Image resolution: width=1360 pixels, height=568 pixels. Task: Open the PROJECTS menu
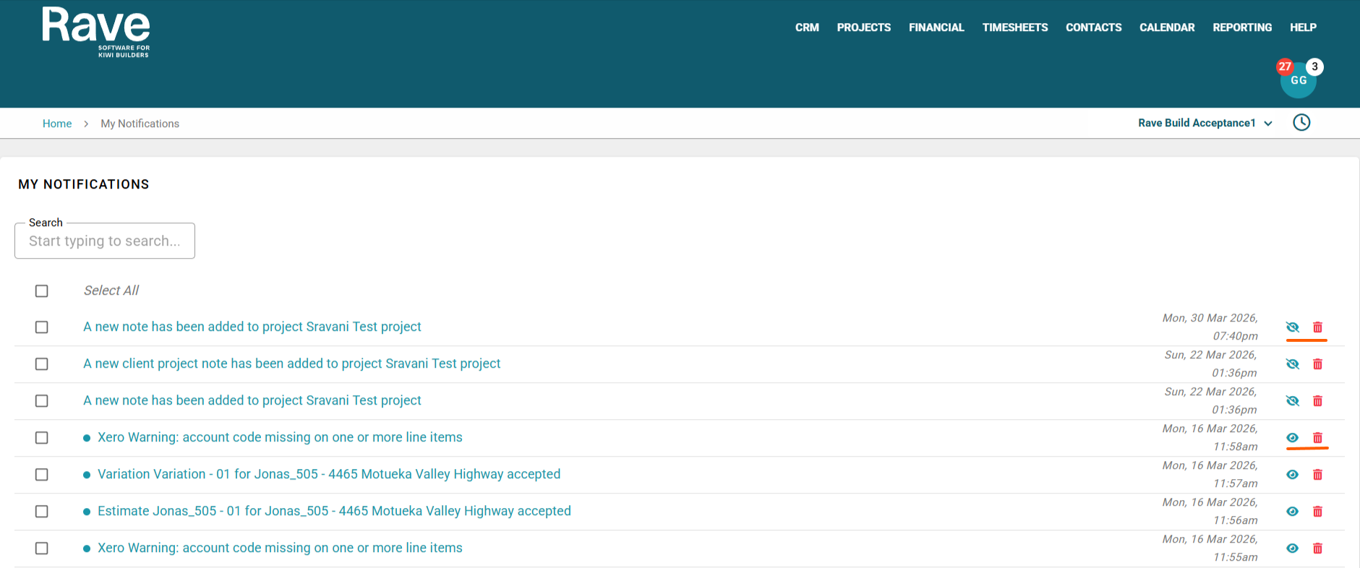pyautogui.click(x=864, y=27)
